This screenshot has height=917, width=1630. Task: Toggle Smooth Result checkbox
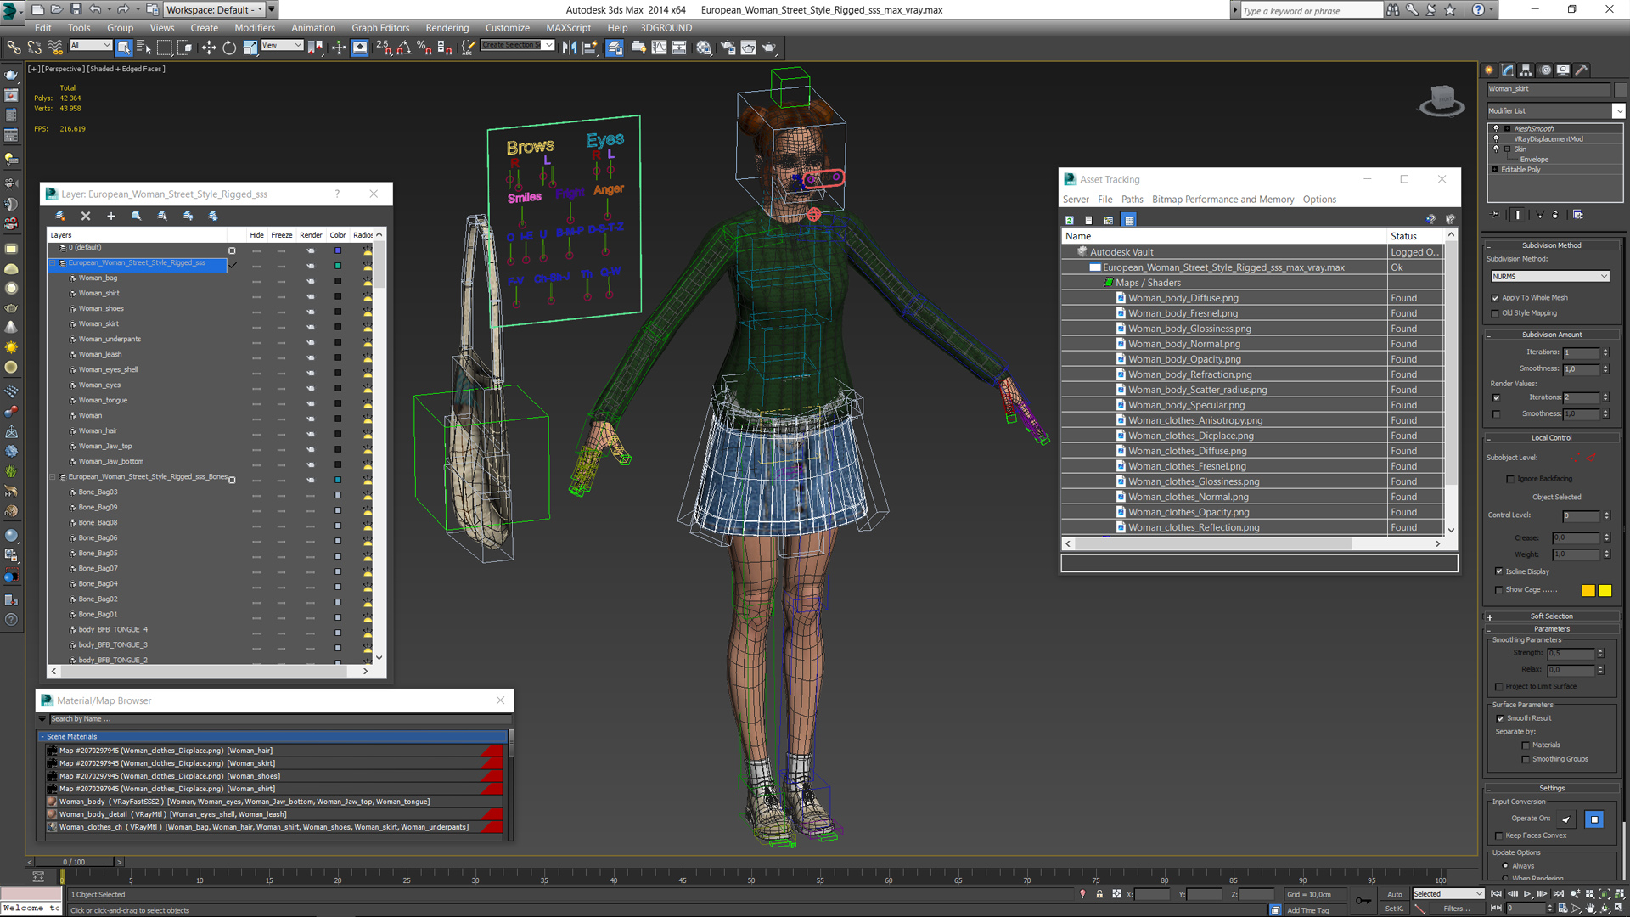tap(1500, 718)
